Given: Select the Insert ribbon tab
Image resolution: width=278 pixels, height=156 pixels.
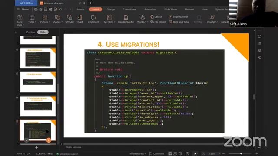Looking at the screenshot, I should coord(96,10).
